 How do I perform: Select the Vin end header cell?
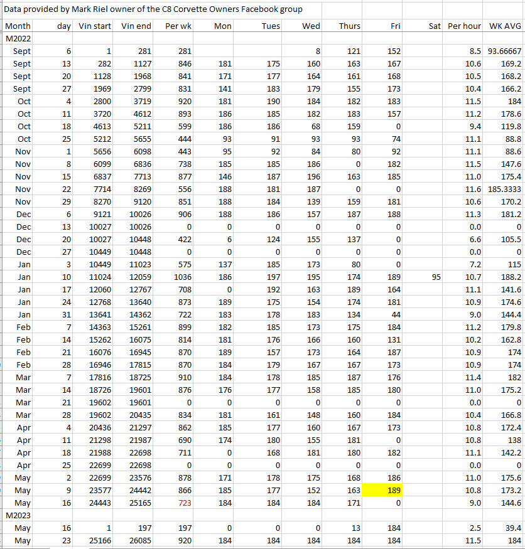[x=136, y=26]
